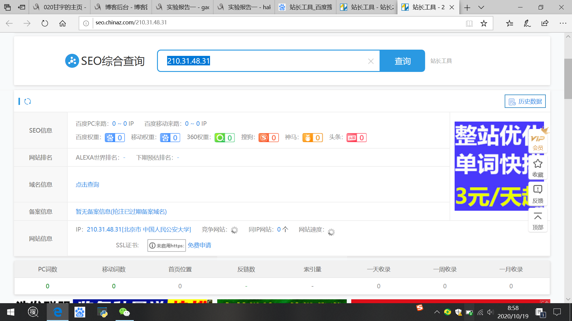Click the vertical page scrollbar thumb
Viewport: 572px width, 321px height.
pos(568,79)
